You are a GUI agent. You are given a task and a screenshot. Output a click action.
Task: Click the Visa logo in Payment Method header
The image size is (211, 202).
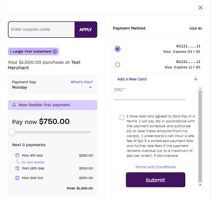click(193, 28)
